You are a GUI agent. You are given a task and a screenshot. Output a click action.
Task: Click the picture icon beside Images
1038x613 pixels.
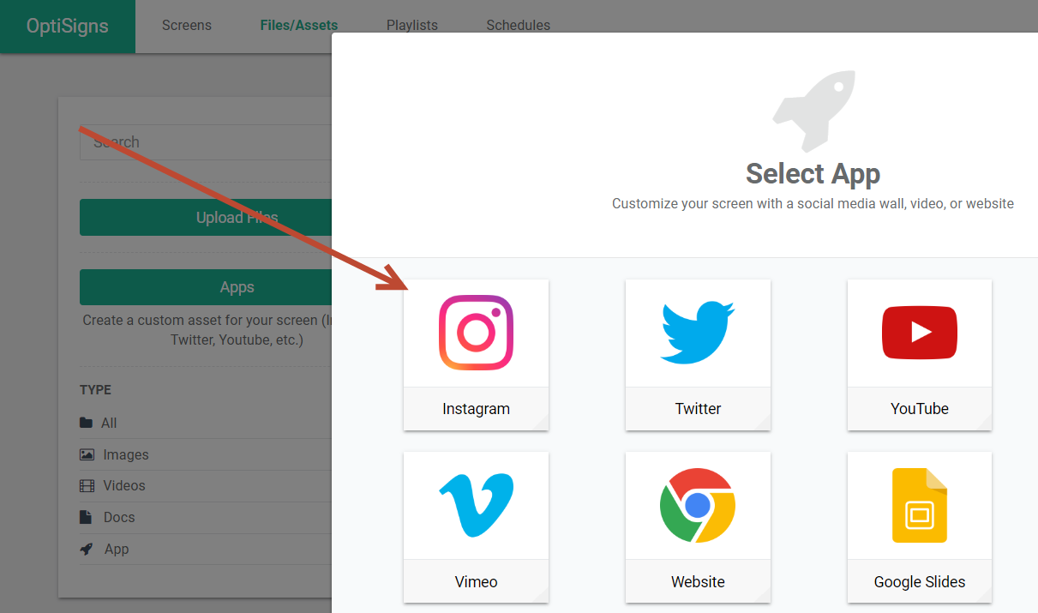(87, 454)
